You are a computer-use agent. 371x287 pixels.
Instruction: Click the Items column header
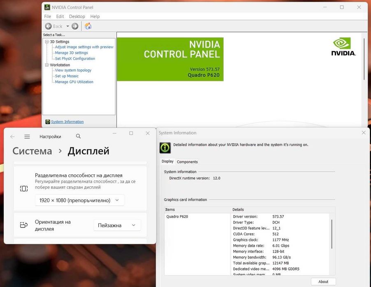point(197,209)
